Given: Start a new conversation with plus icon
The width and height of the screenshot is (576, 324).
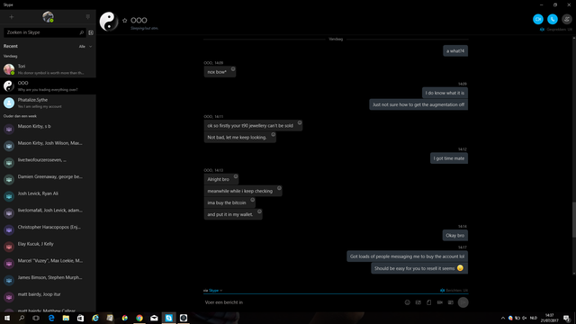Looking at the screenshot, I should click(12, 17).
